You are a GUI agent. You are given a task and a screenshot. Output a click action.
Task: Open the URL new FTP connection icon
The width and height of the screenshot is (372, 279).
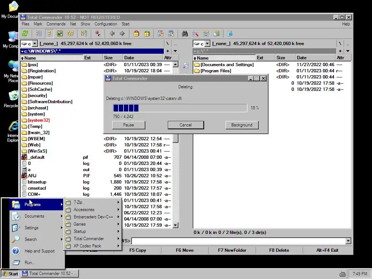(171, 34)
